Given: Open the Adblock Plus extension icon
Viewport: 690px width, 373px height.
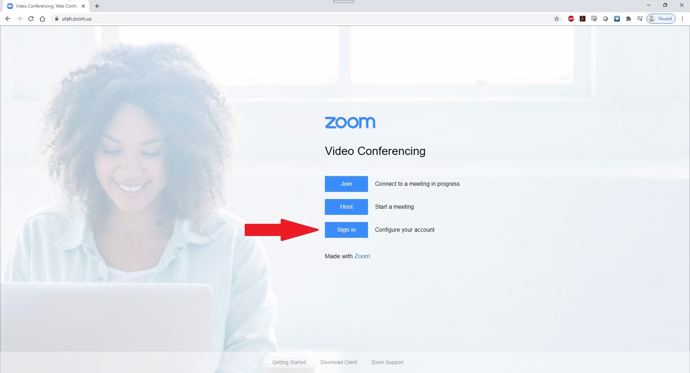Looking at the screenshot, I should point(571,19).
